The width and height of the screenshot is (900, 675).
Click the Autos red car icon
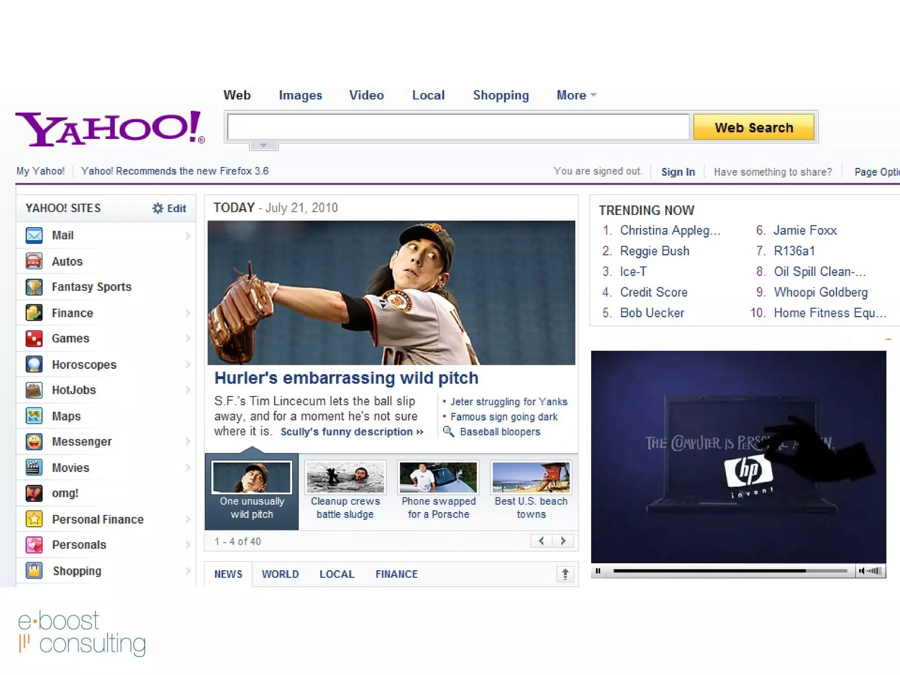(34, 261)
